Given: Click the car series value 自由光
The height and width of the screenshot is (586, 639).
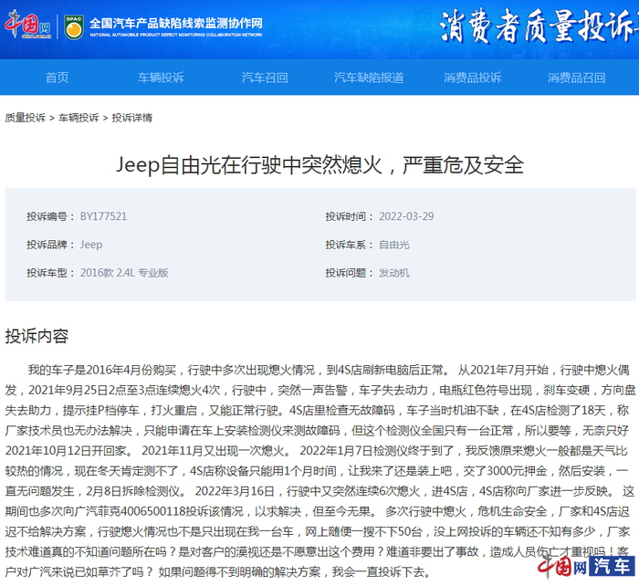Looking at the screenshot, I should point(394,245).
